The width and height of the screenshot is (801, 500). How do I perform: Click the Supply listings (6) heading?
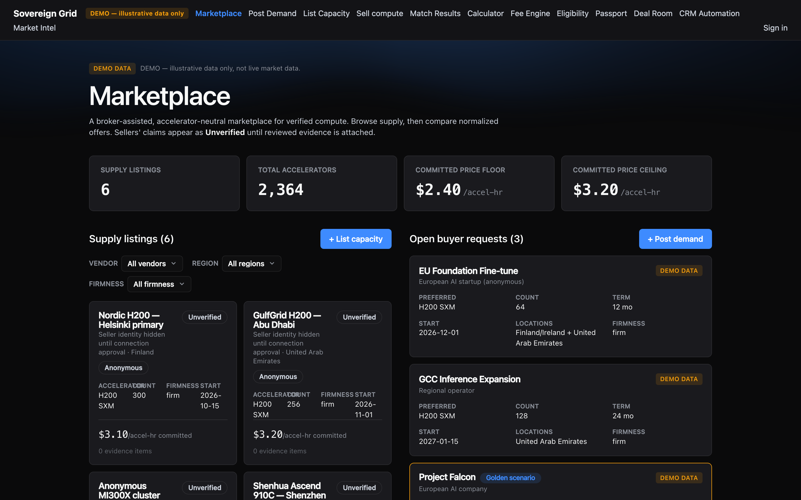point(131,239)
